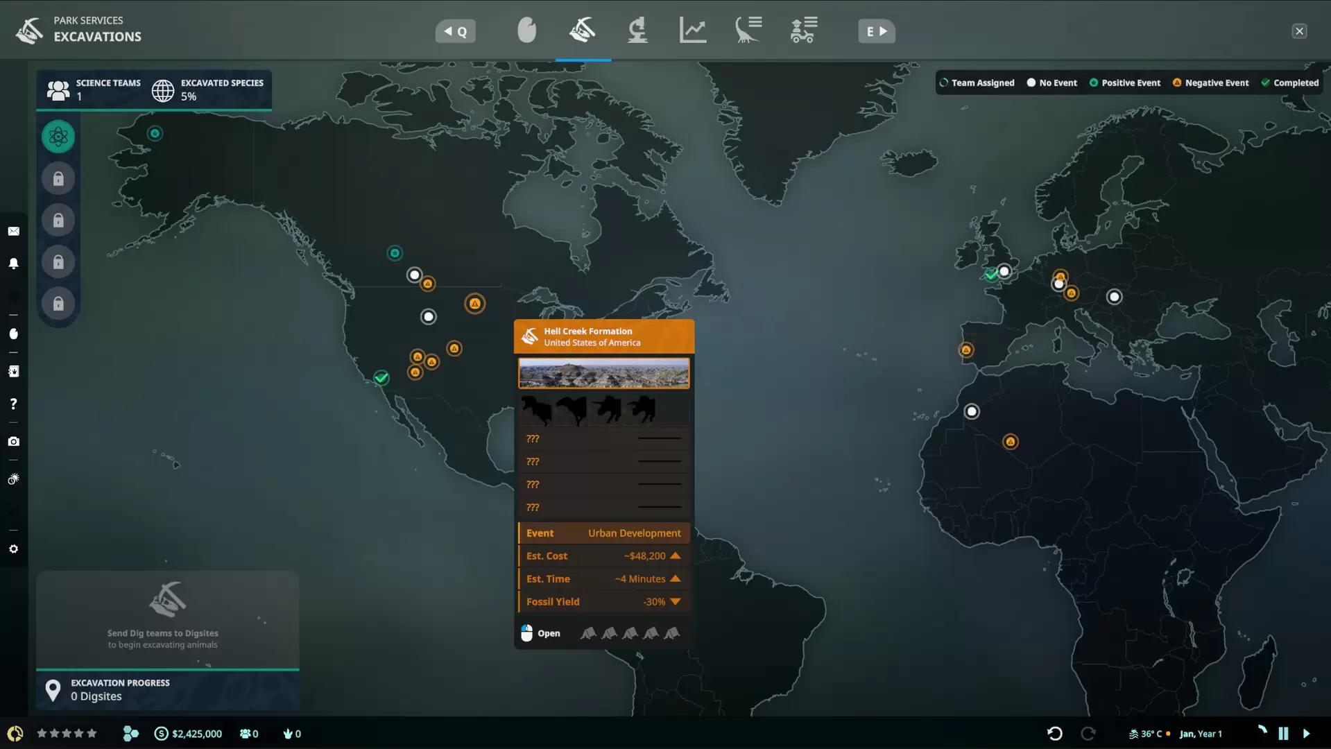Open the settings gear in sidebar
The image size is (1331, 749).
click(13, 549)
